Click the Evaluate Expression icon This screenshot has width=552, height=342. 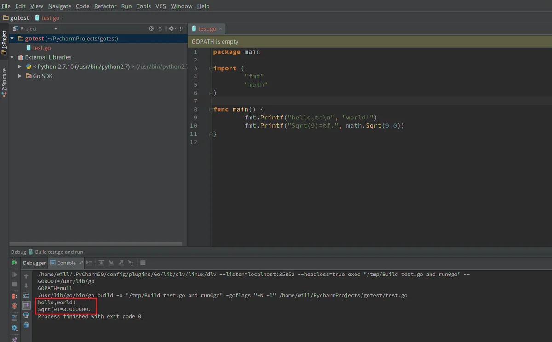143,263
